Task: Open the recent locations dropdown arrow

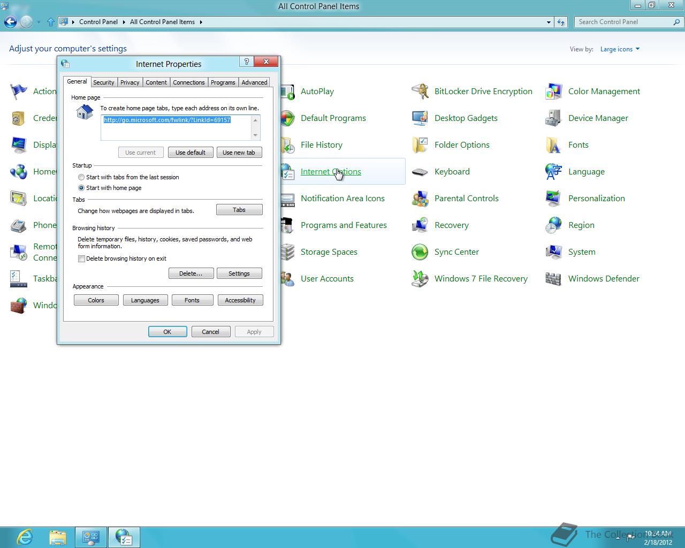Action: point(39,22)
